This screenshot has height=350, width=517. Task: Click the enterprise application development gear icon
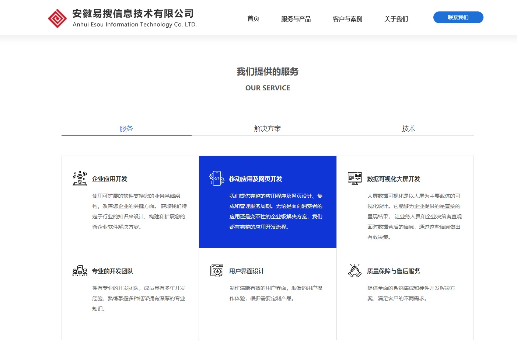pos(80,179)
